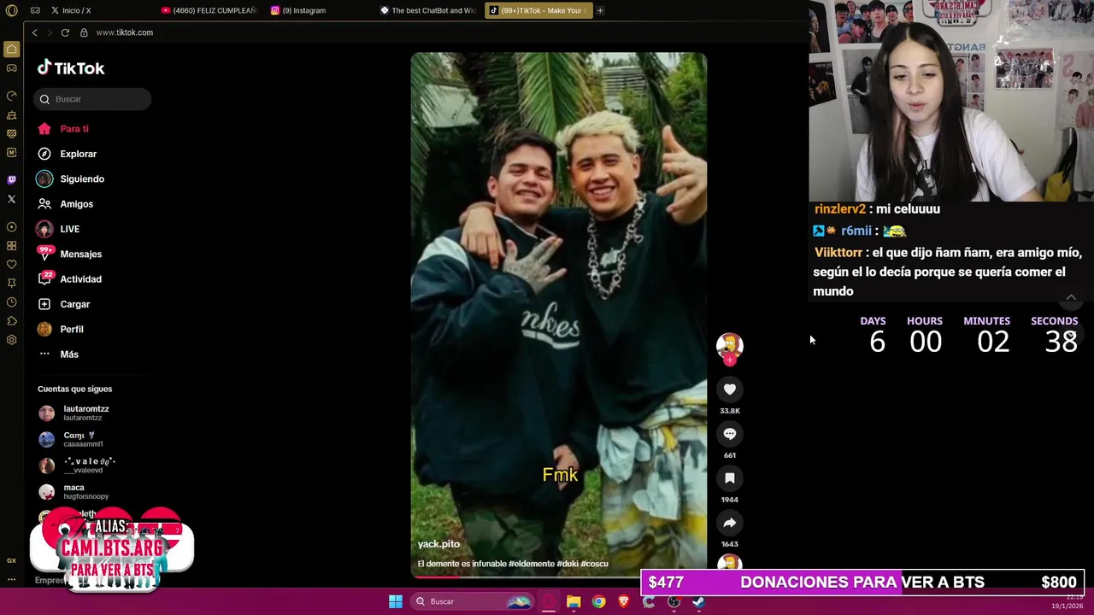
Task: Like the video with heart icon
Action: (x=730, y=389)
